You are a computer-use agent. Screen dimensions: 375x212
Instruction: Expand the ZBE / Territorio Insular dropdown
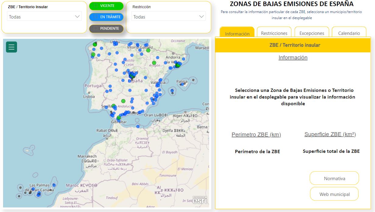[44, 17]
